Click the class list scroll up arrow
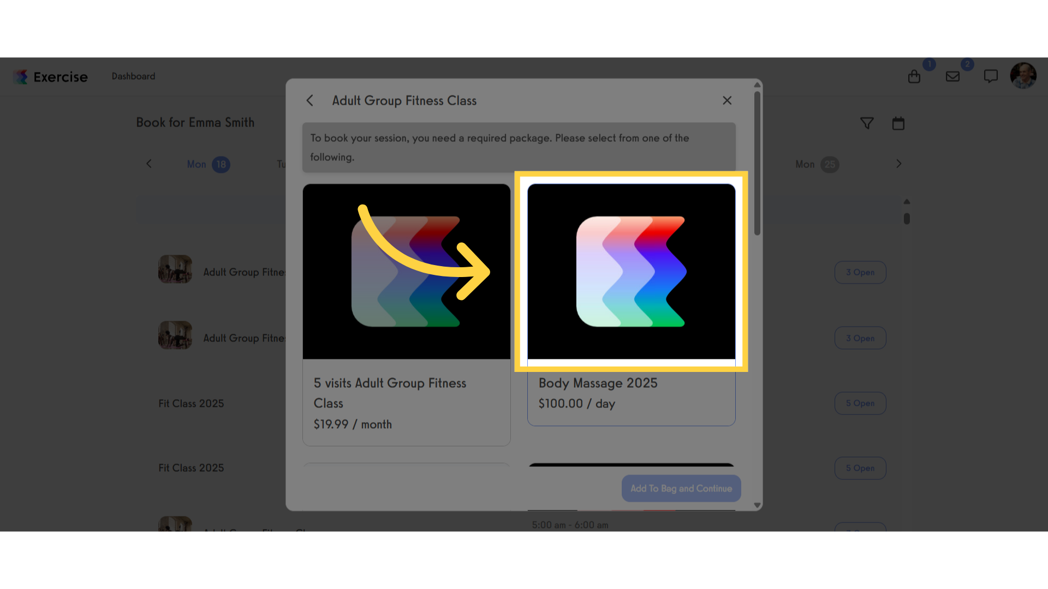Image resolution: width=1048 pixels, height=589 pixels. click(907, 201)
